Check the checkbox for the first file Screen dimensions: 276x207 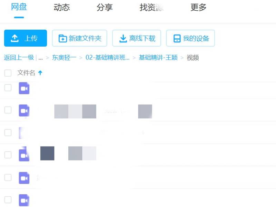click(8, 88)
